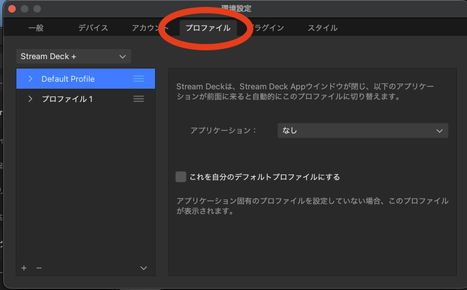This screenshot has height=290, width=467.
Task: Click the プロファイル tab
Action: 208,28
